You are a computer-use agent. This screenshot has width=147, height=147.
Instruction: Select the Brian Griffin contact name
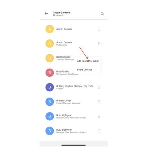[62, 72]
